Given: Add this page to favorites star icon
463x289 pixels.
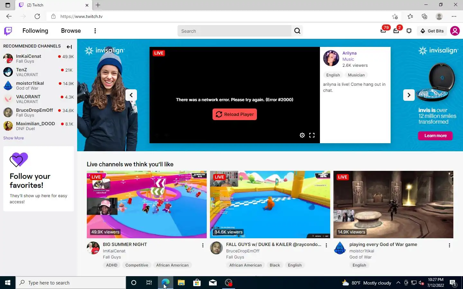Looking at the screenshot, I should (395, 16).
